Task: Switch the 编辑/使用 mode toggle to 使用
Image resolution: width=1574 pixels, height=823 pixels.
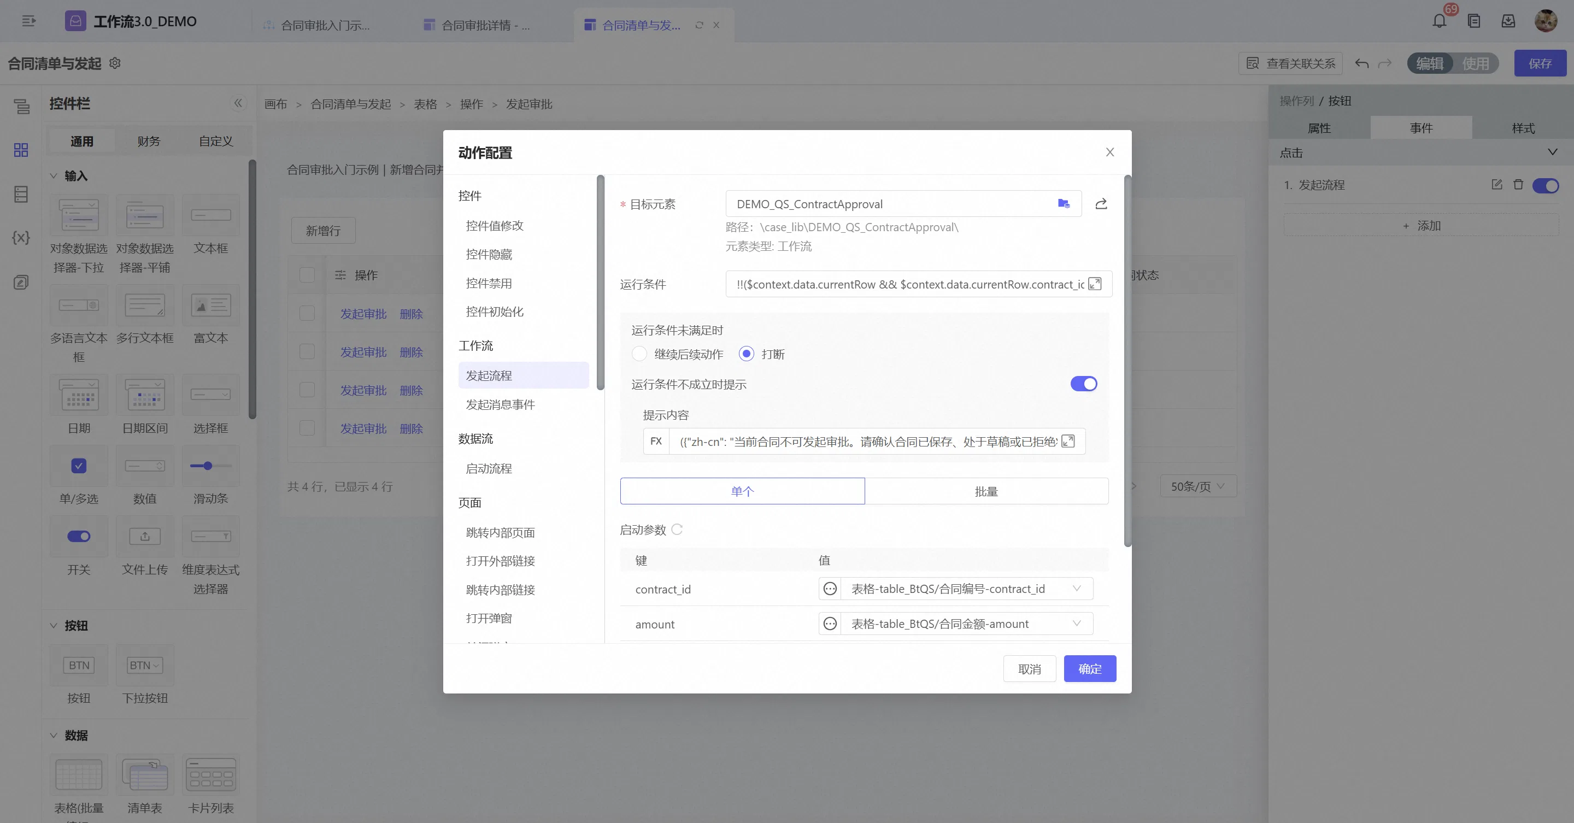Action: [x=1475, y=63]
